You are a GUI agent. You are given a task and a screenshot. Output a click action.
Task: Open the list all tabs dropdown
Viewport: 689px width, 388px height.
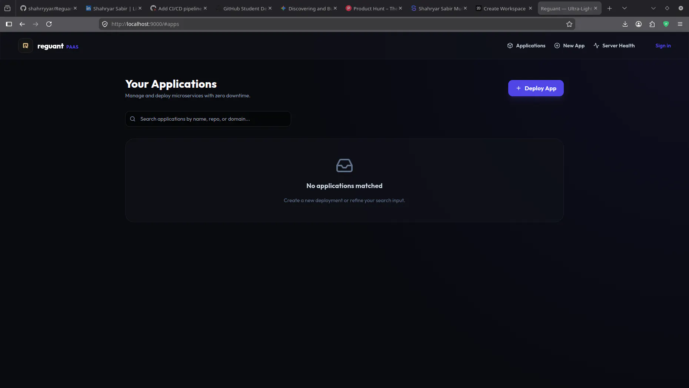(625, 8)
